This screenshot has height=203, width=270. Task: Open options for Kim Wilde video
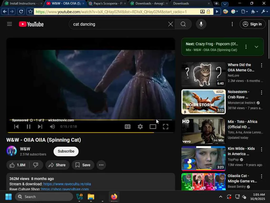(x=262, y=149)
